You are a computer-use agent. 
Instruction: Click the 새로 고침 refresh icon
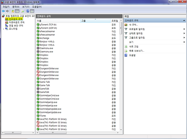coord(126,47)
